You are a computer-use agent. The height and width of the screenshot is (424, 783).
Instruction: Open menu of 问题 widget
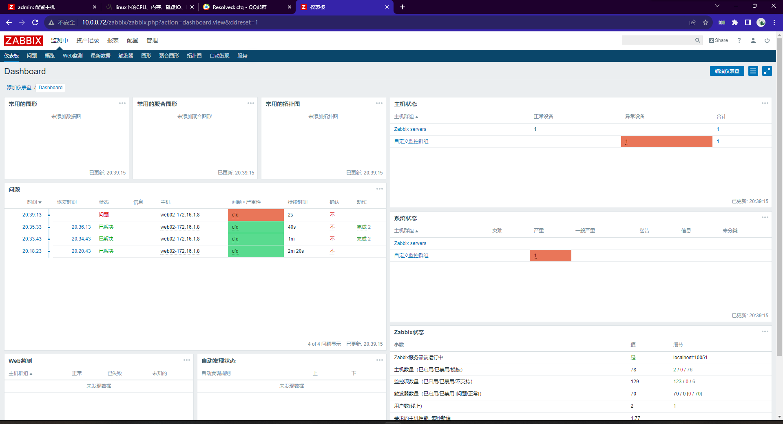(380, 189)
